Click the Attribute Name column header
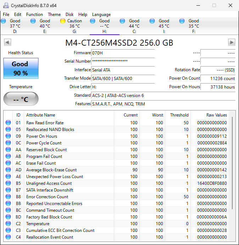 69,115
